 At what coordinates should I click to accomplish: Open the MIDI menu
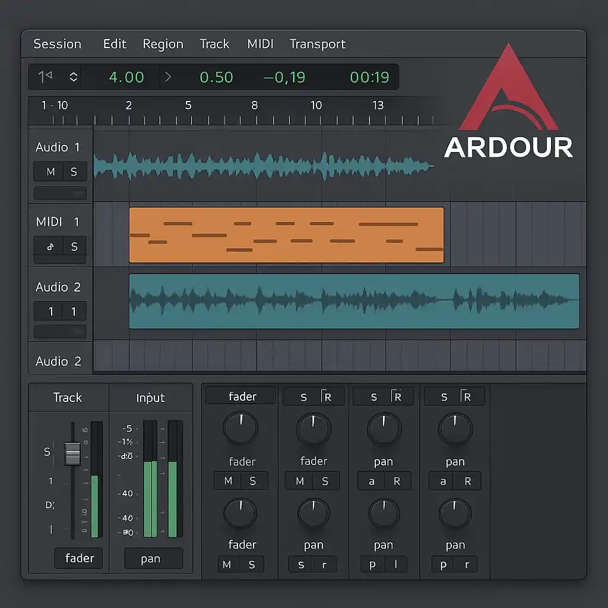click(260, 44)
